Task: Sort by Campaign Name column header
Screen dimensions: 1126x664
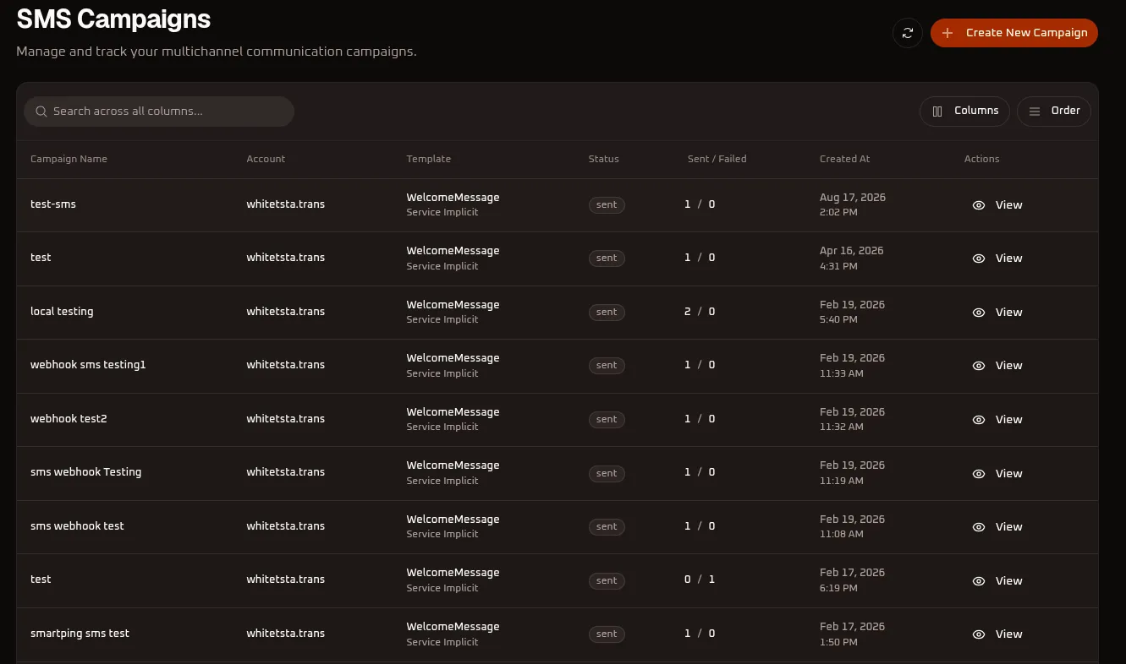Action: tap(69, 159)
